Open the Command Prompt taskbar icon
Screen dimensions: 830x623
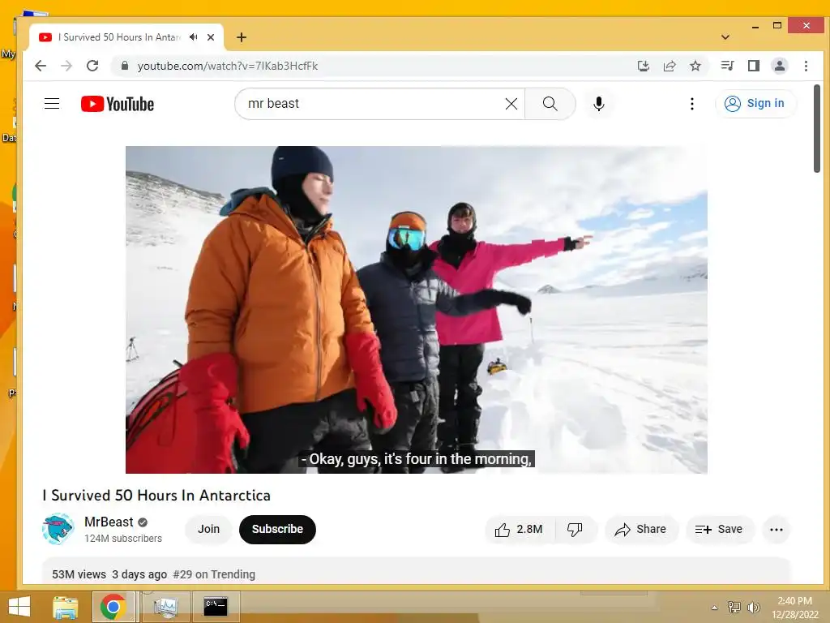tap(216, 607)
